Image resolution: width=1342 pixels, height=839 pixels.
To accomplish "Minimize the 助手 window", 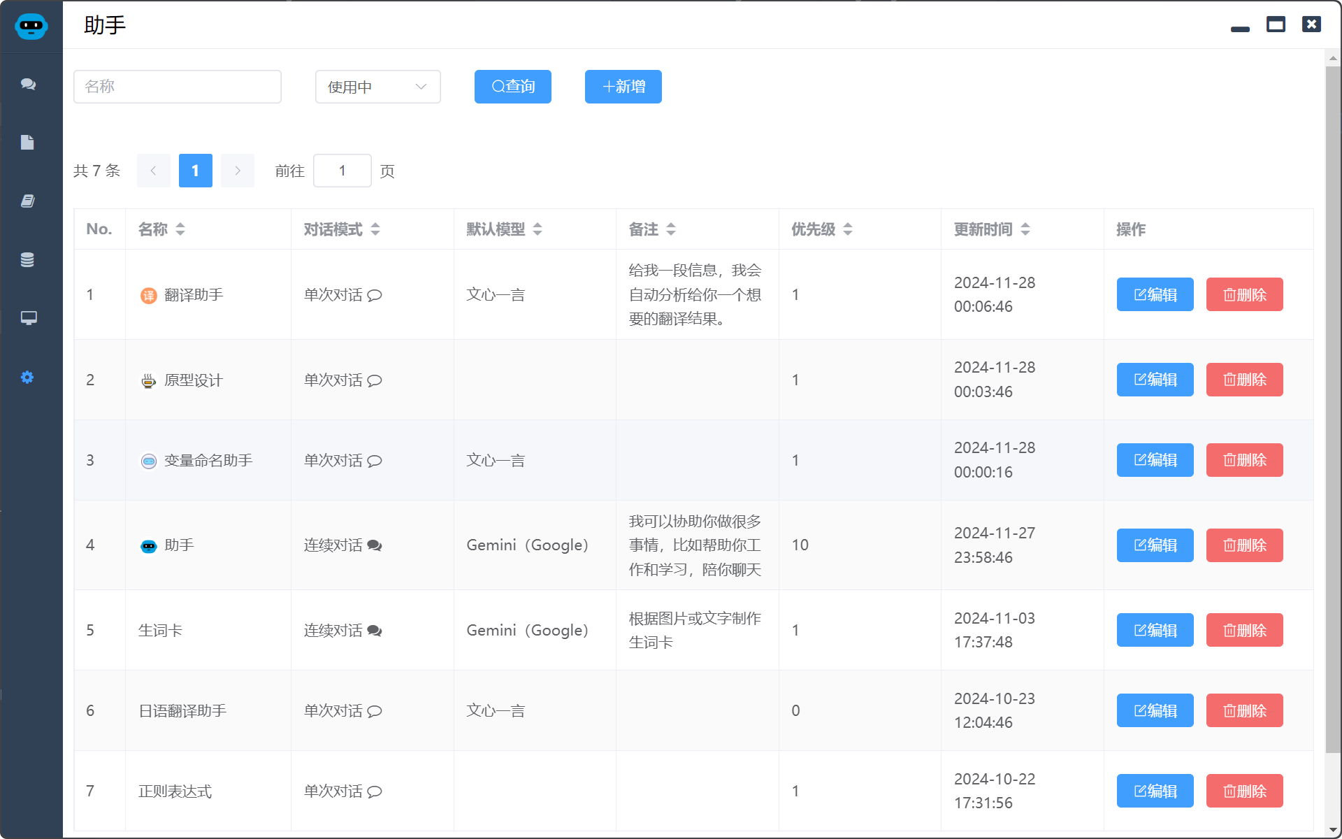I will click(x=1240, y=29).
